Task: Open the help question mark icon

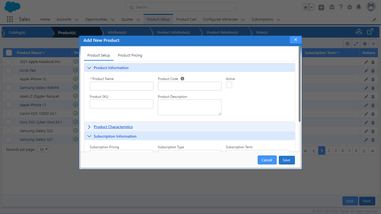Action: click(341, 7)
